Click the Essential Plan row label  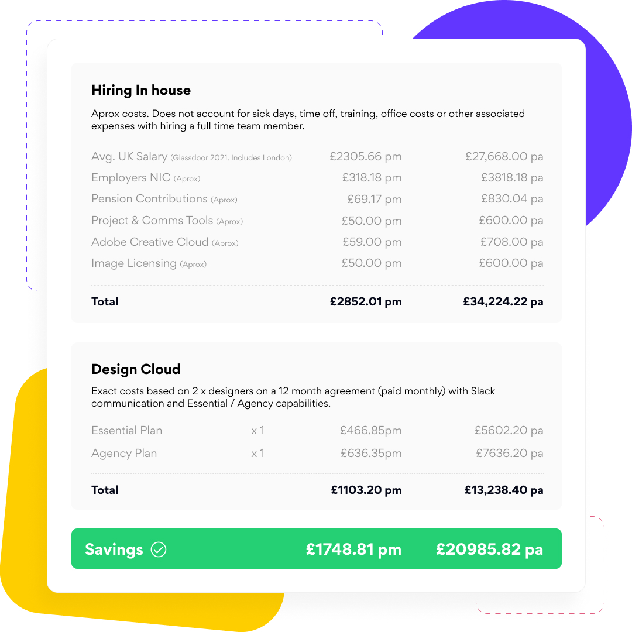pos(126,431)
